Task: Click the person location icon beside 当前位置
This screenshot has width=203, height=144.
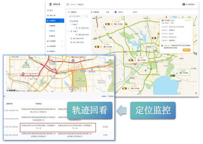Action: pos(162,46)
